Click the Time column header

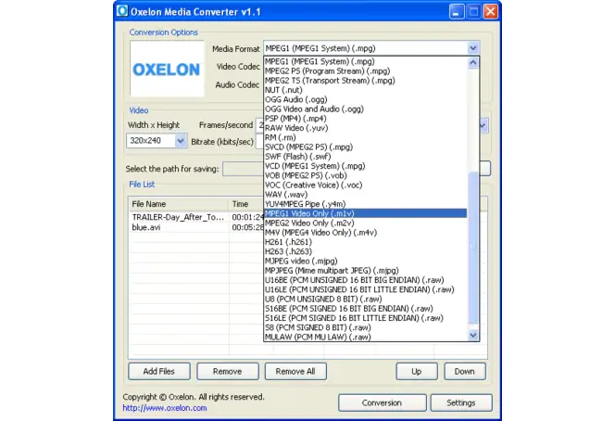pos(246,204)
